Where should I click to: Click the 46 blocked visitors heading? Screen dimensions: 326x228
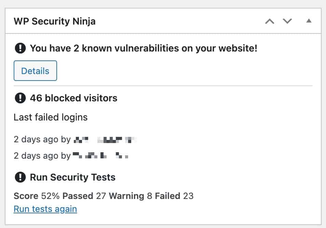coord(73,98)
